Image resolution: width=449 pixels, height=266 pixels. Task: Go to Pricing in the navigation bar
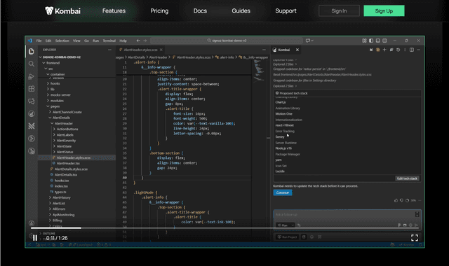click(159, 11)
